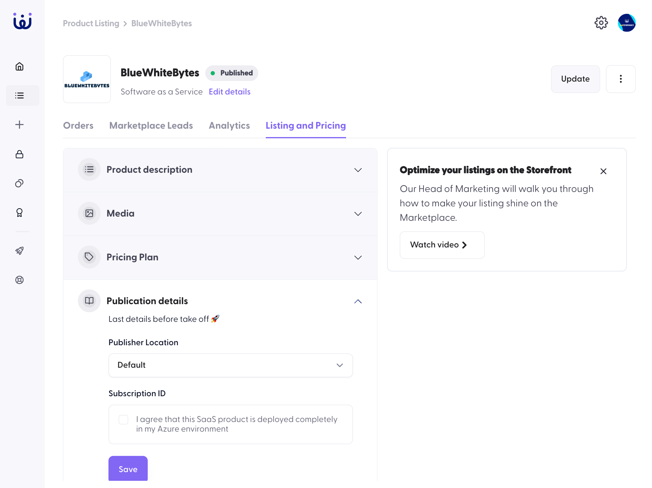Open the lifebuoy support sidebar icon
The width and height of the screenshot is (652, 488).
(x=19, y=280)
